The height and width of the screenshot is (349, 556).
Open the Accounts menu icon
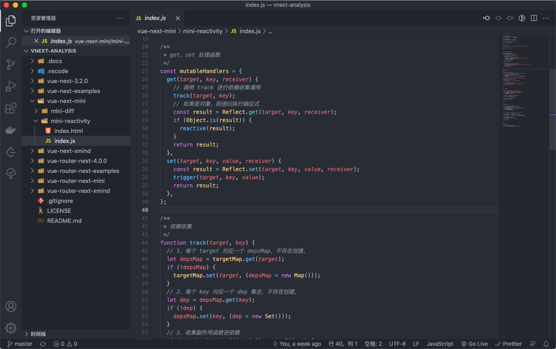[11, 306]
